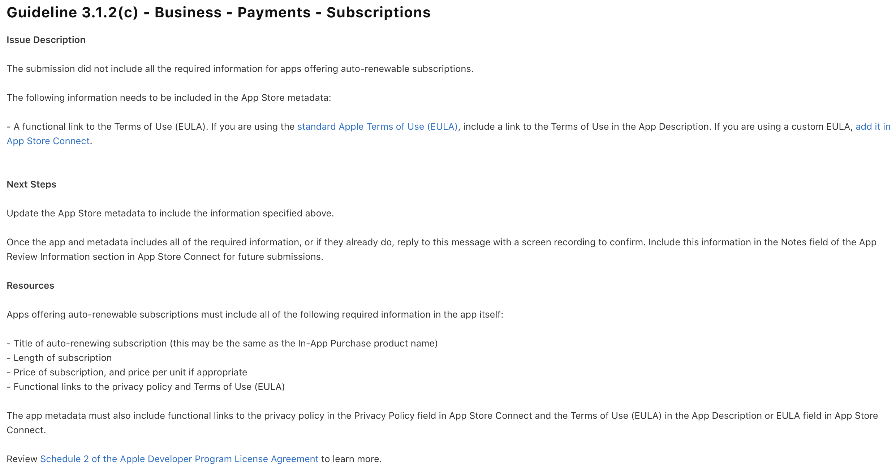The image size is (896, 469).
Task: Open Schedule 2 of the License Agreement link
Action: click(x=179, y=459)
